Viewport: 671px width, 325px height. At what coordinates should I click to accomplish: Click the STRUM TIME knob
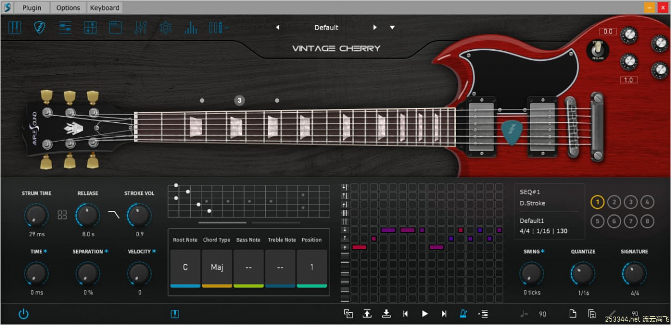[36, 215]
